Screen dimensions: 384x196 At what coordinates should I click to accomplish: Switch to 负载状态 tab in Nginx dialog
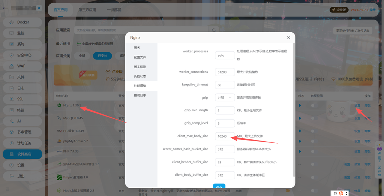[141, 76]
